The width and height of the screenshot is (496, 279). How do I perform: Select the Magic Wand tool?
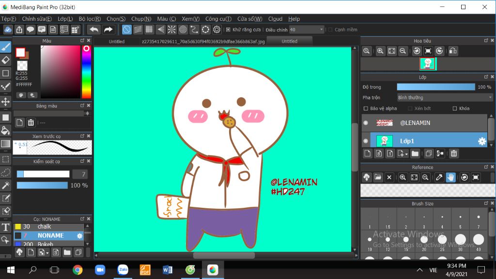6,185
